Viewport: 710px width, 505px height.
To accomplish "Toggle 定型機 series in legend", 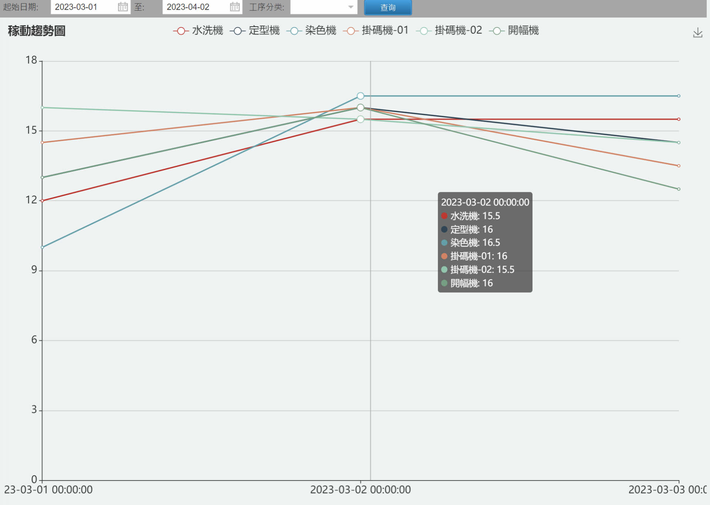I will pos(255,30).
